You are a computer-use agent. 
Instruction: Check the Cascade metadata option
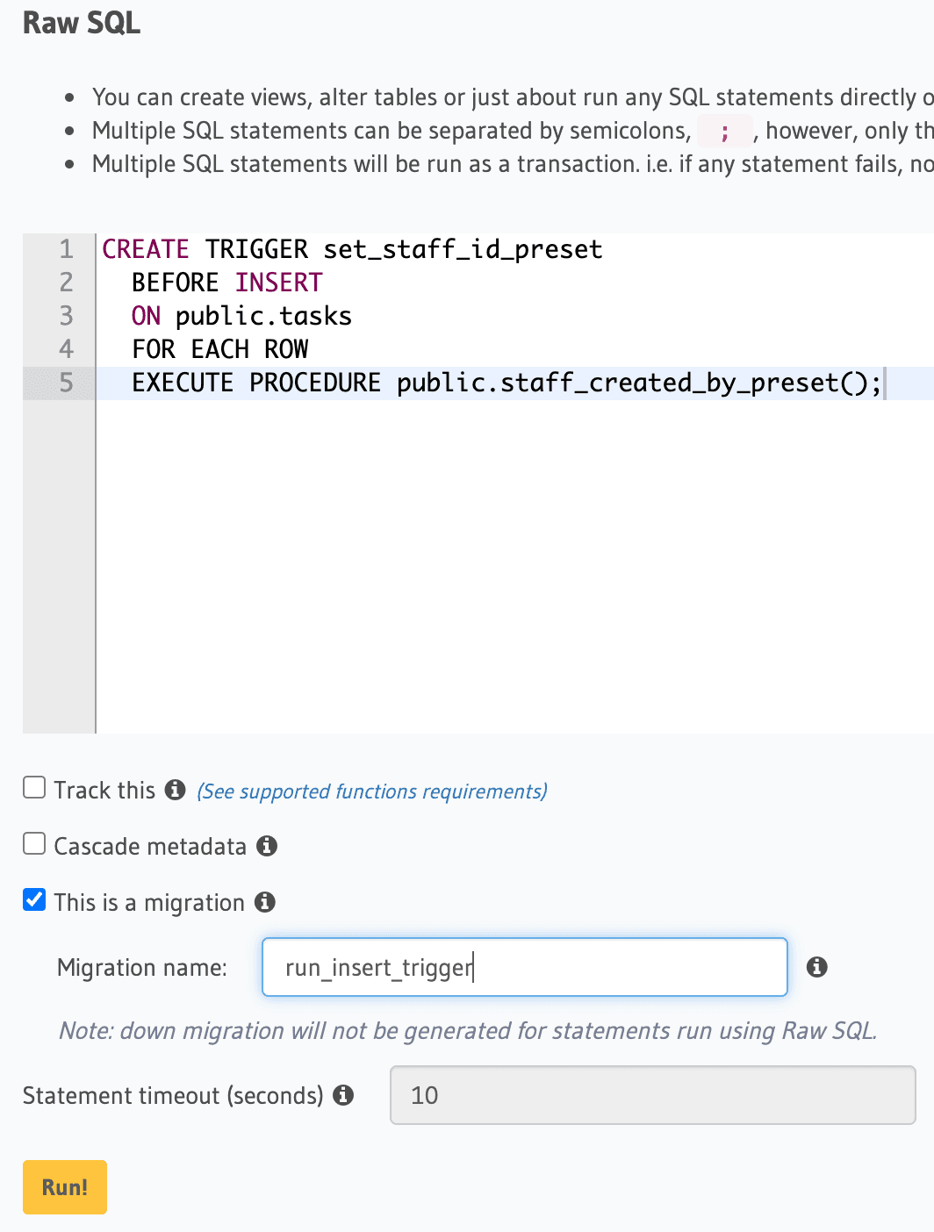click(x=33, y=843)
